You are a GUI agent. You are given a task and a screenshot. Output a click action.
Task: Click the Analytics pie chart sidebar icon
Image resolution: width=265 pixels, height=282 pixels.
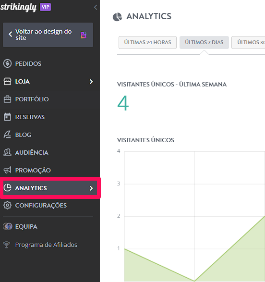pyautogui.click(x=7, y=188)
